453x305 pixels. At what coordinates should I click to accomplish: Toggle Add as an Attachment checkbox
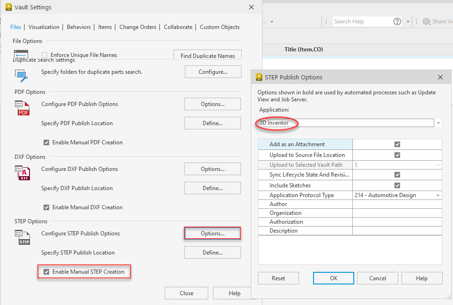tap(397, 144)
